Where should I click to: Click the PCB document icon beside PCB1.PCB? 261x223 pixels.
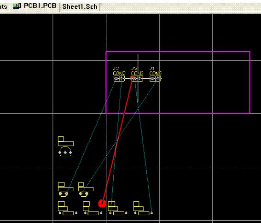point(17,6)
